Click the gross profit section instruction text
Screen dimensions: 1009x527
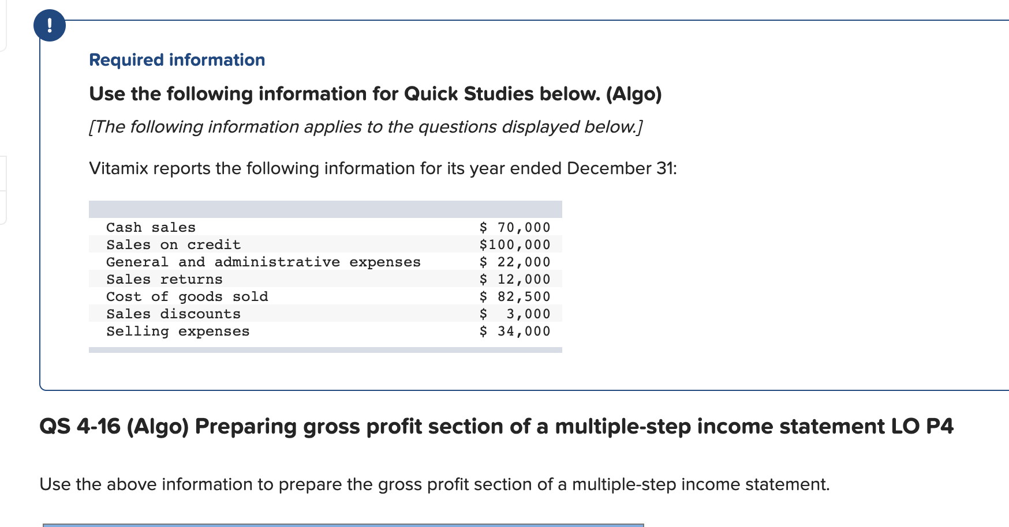[x=435, y=484]
